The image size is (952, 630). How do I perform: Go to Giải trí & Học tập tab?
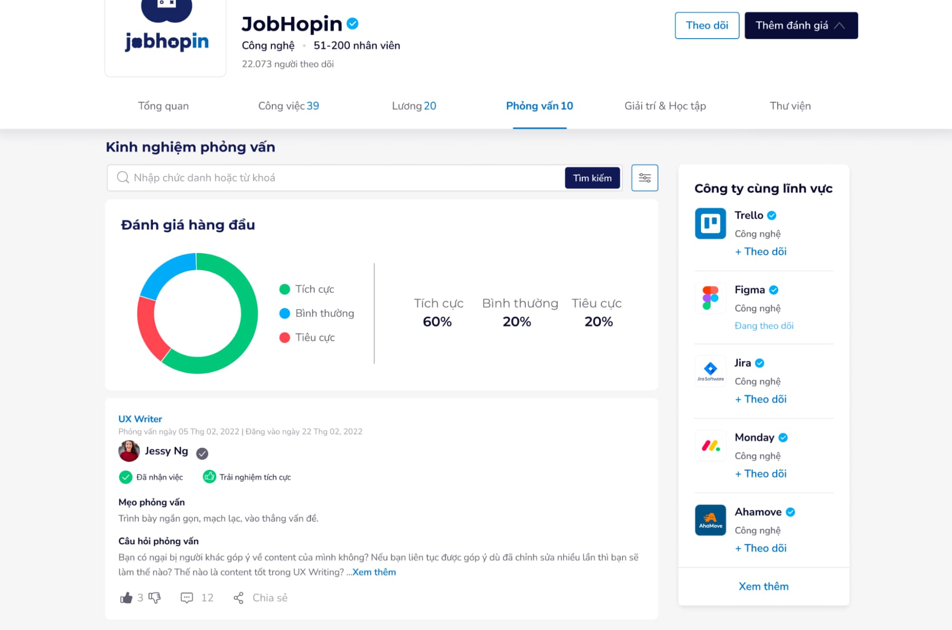pyautogui.click(x=665, y=106)
